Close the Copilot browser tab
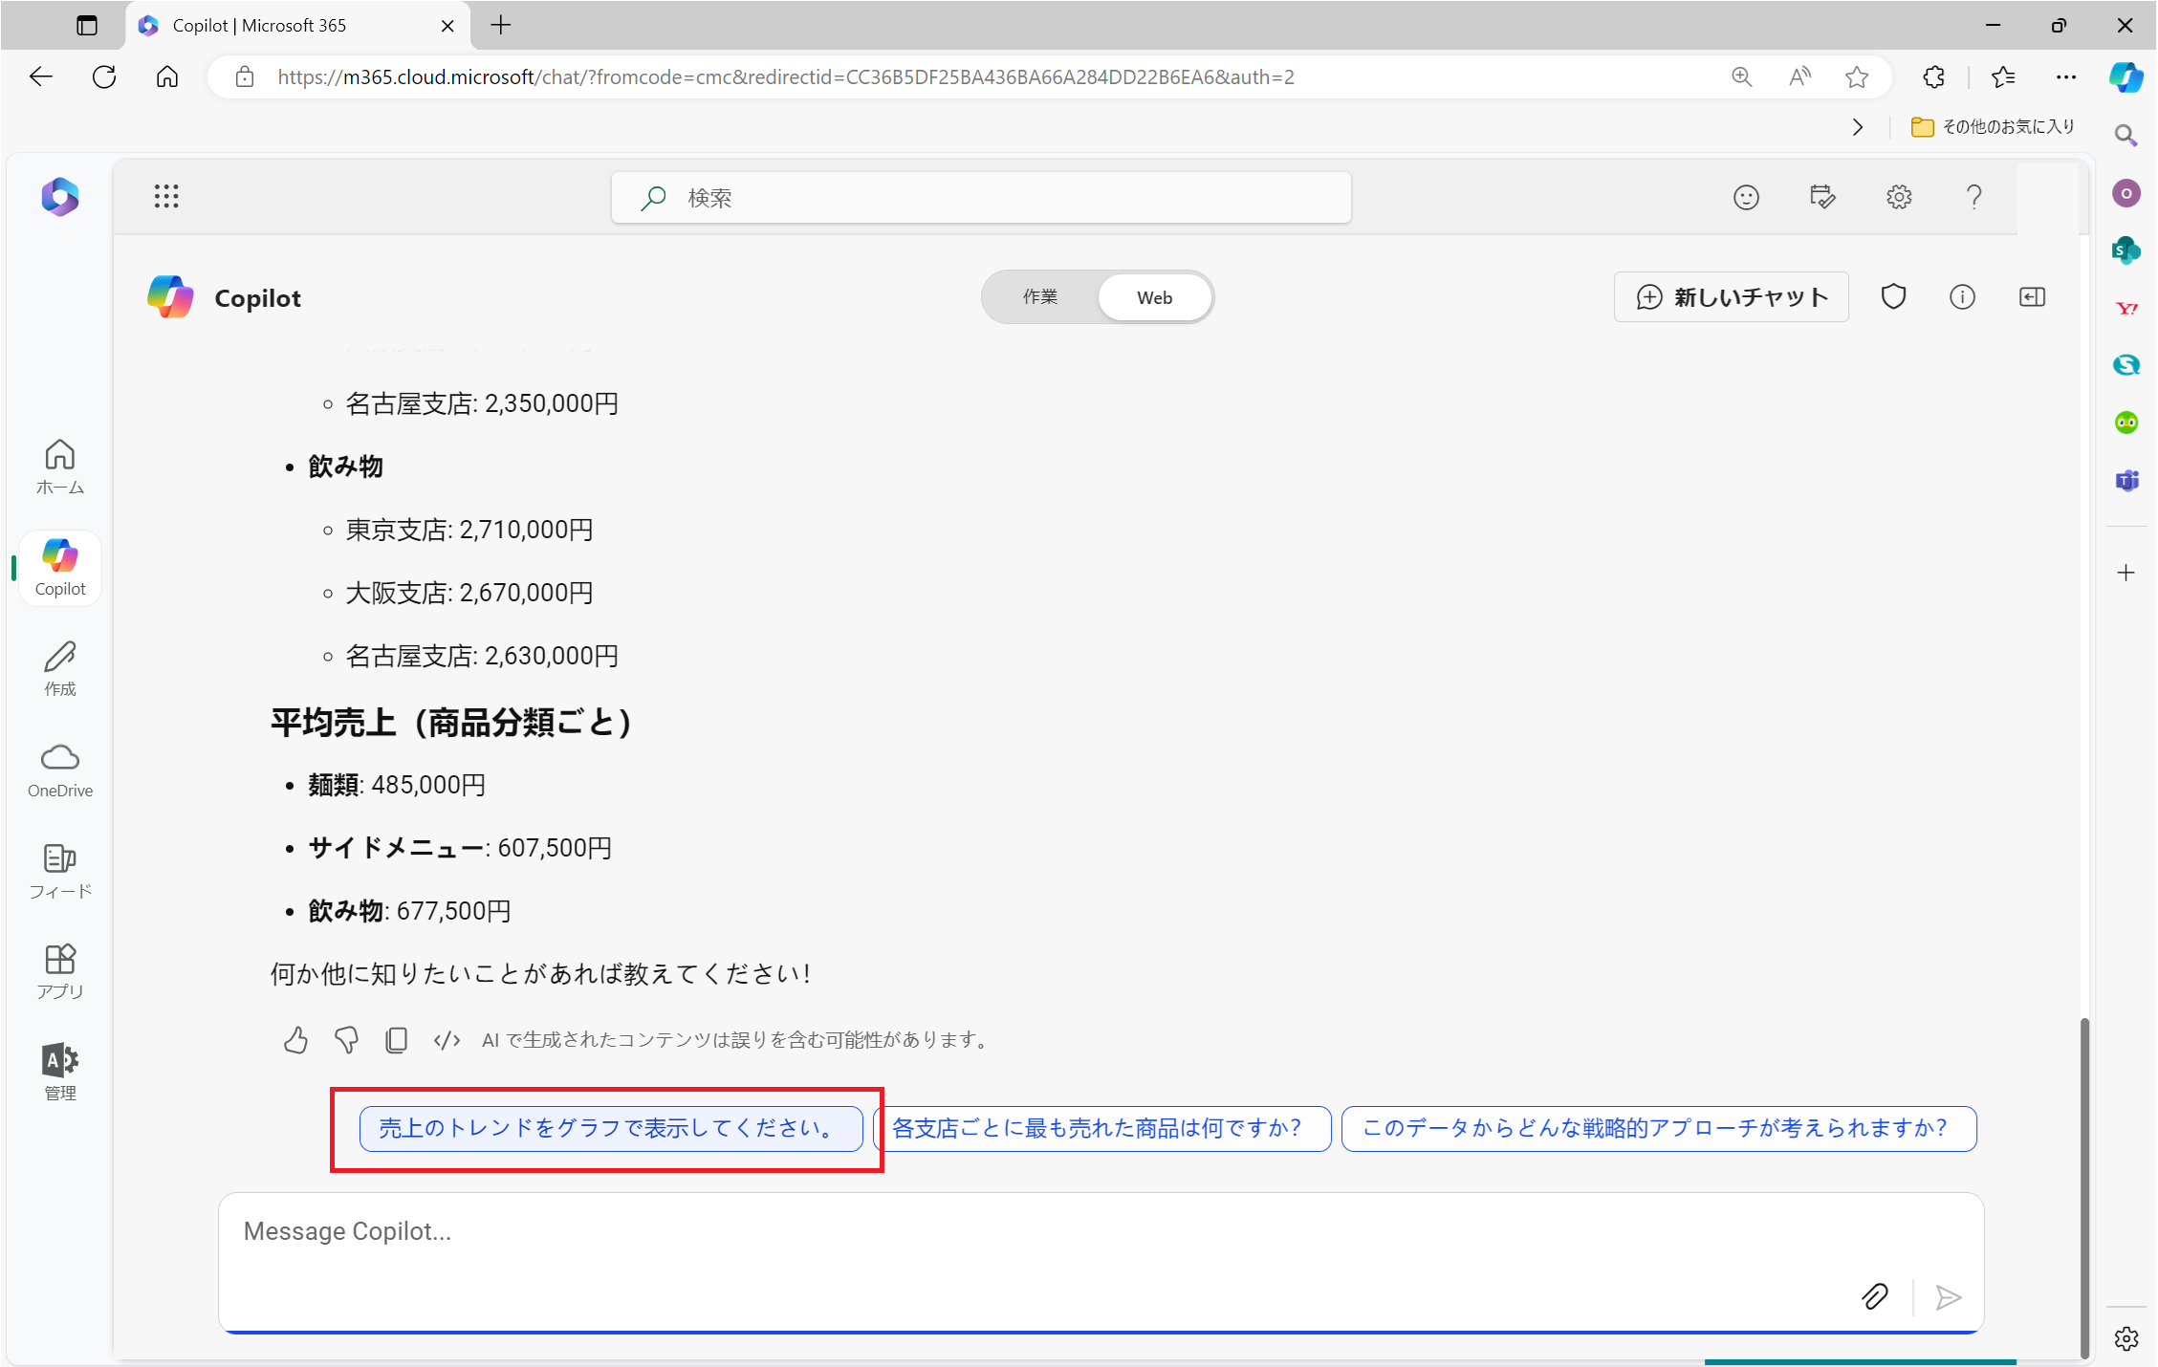2158x1367 pixels. [447, 26]
